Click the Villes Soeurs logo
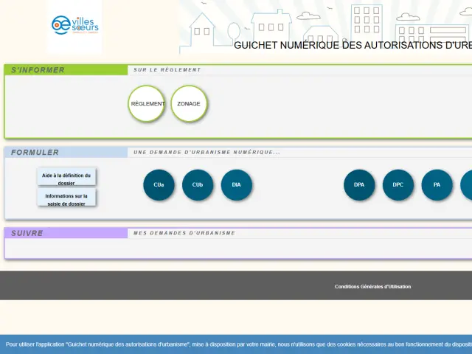Screen dimensions: 472x354 tap(74, 25)
